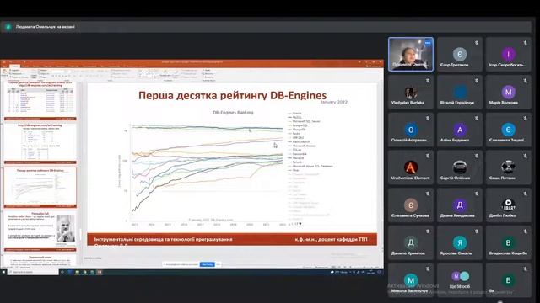Select first slide thumbnail with ranking table
The height and width of the screenshot is (303, 540).
[40, 101]
